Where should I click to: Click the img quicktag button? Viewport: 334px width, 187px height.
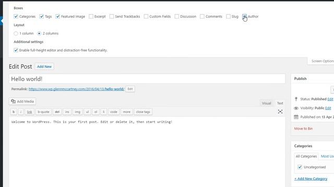(78, 112)
